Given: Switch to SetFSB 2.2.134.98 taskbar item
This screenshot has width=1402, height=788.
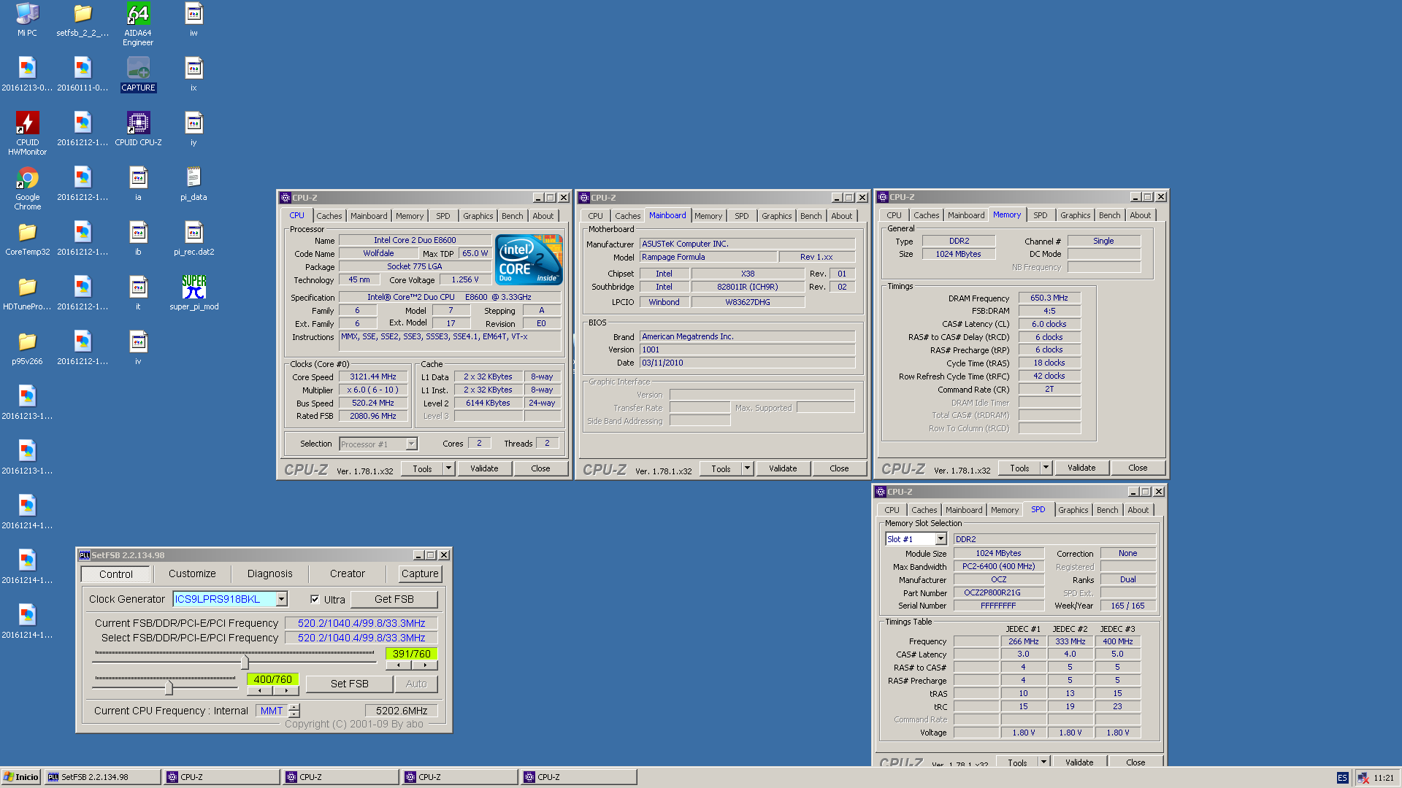Looking at the screenshot, I should [102, 778].
